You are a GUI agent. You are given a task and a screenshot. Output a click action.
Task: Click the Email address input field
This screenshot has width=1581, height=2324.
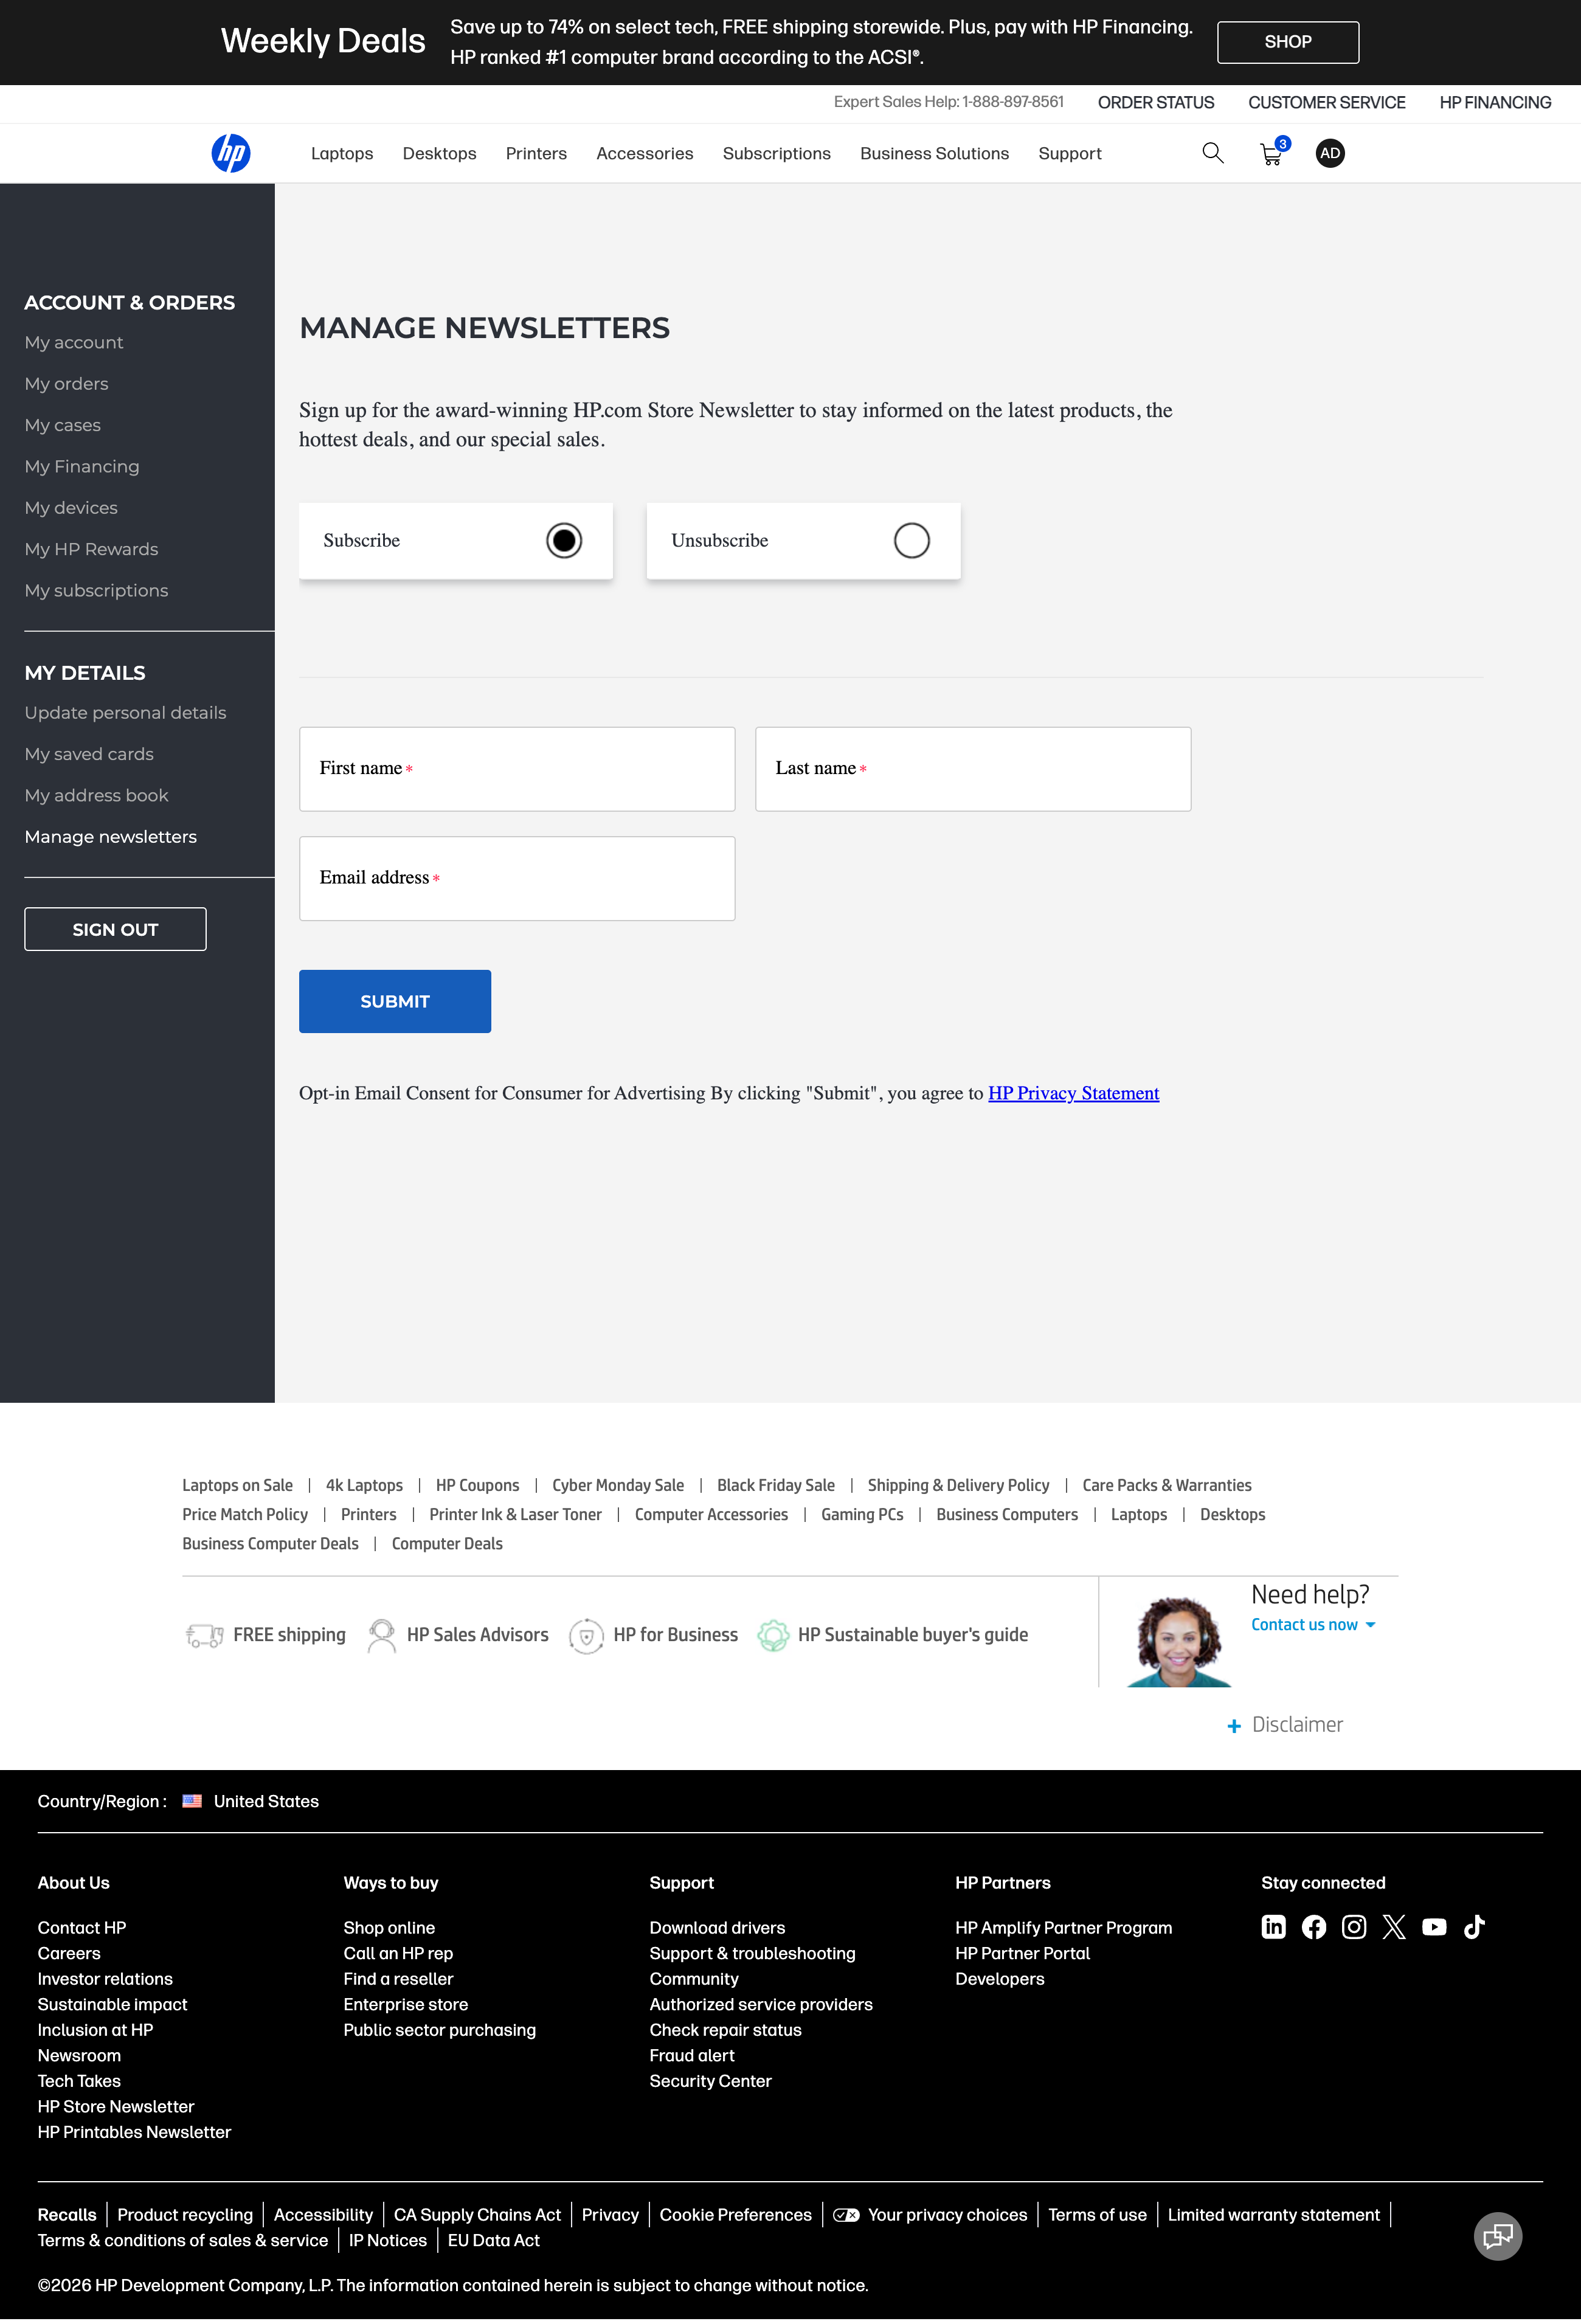(x=516, y=879)
